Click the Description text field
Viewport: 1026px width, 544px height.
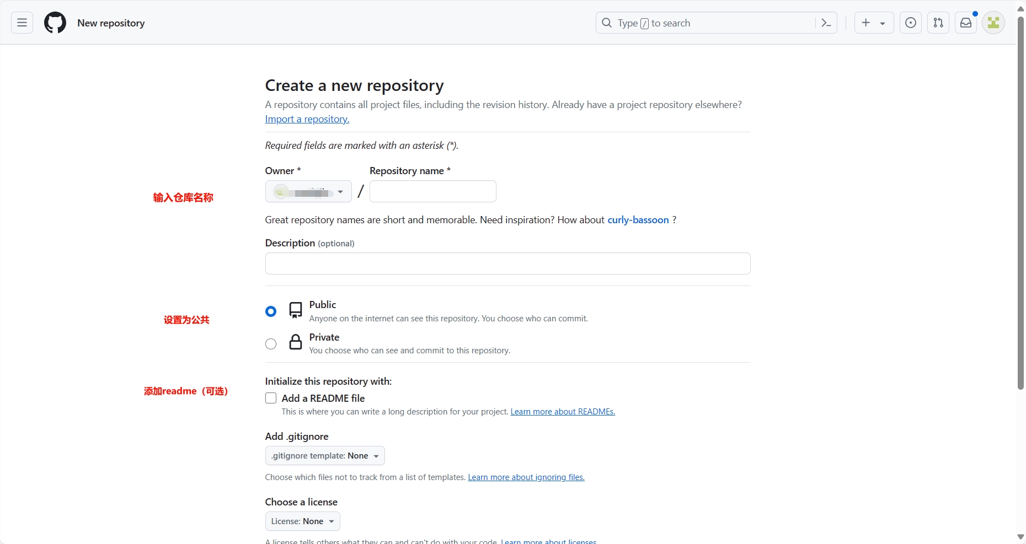(x=507, y=263)
